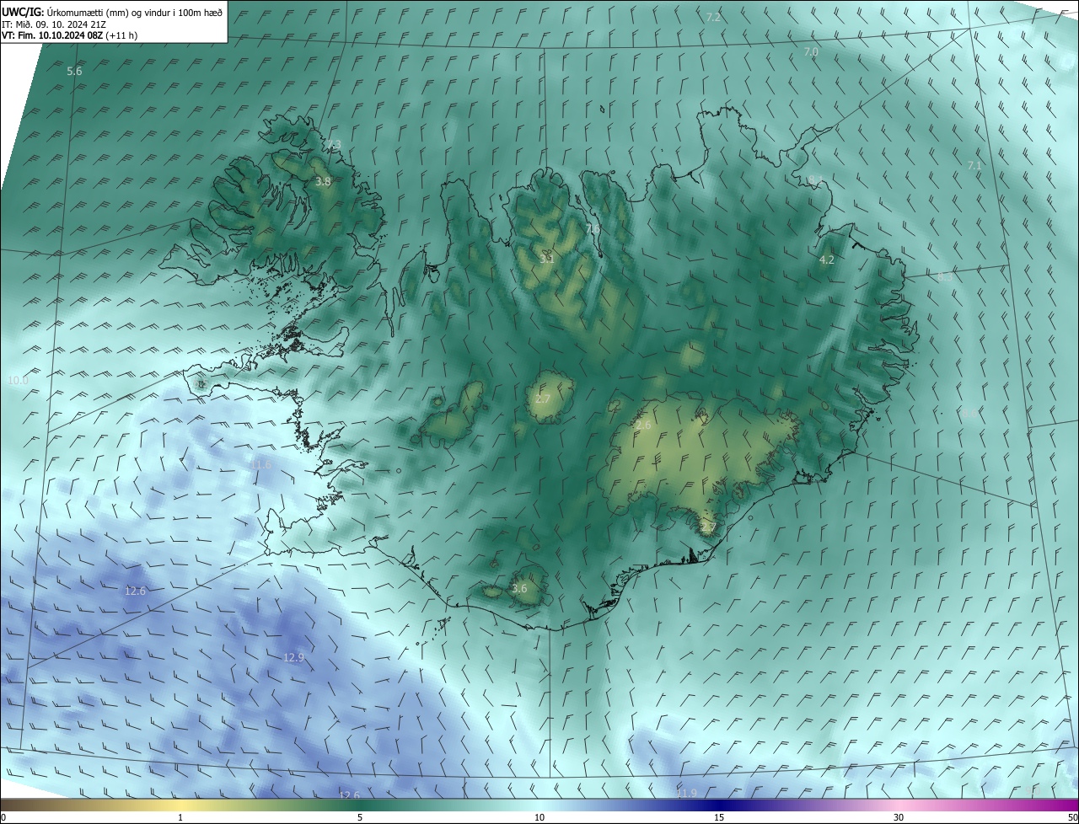Click the color scale tick labeled 10
Image resolution: width=1079 pixels, height=824 pixels.
coord(539,817)
